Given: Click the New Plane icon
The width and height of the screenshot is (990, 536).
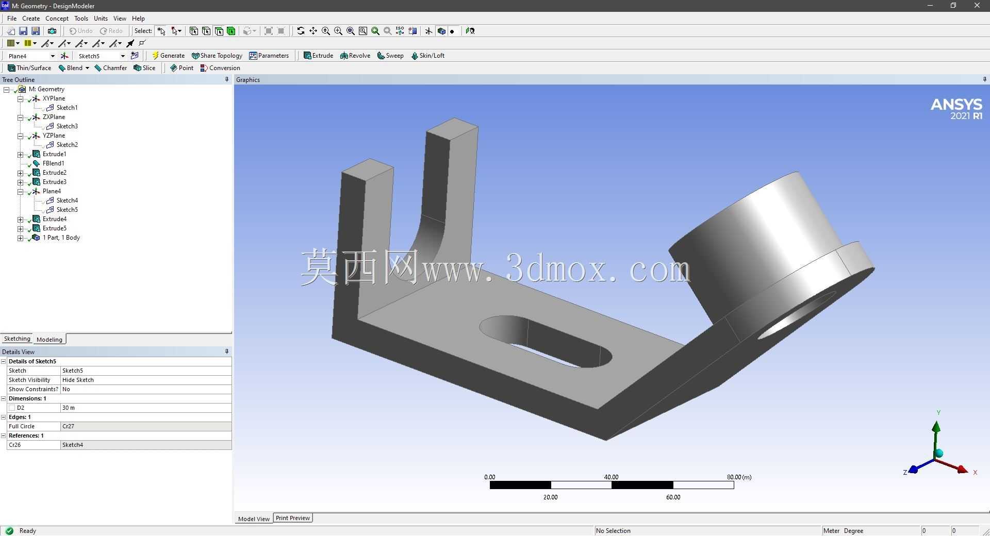Looking at the screenshot, I should tap(64, 56).
